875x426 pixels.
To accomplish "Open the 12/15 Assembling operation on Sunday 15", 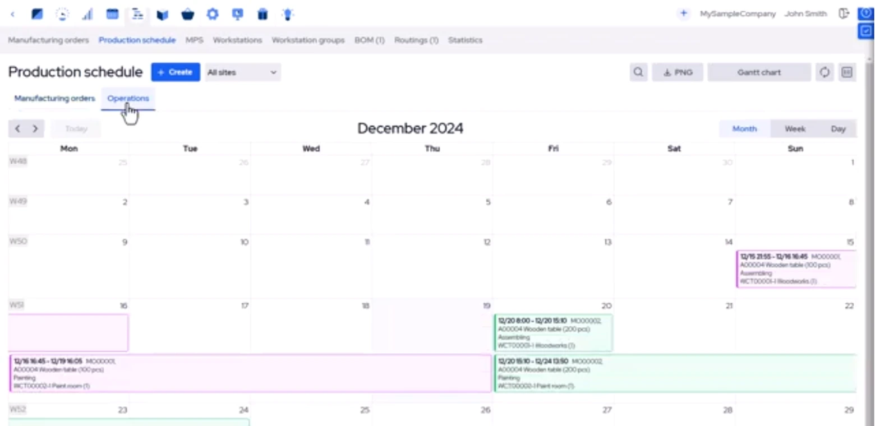I will (x=796, y=269).
